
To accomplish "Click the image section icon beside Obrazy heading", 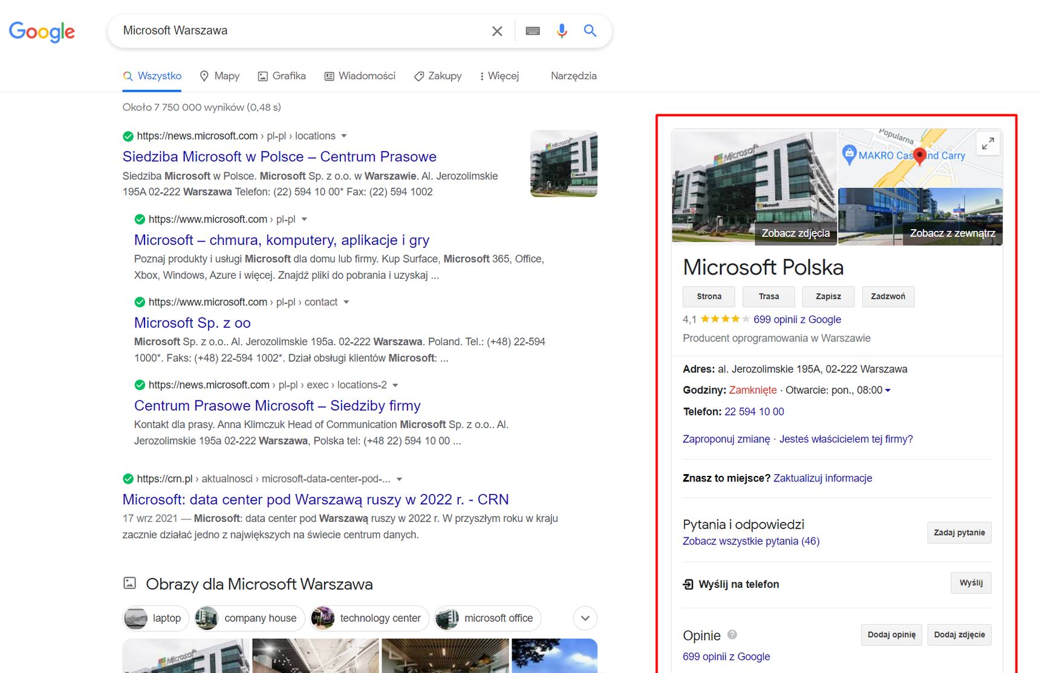I will (129, 583).
